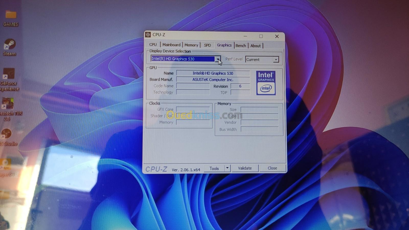Open the About tab

tap(256, 46)
